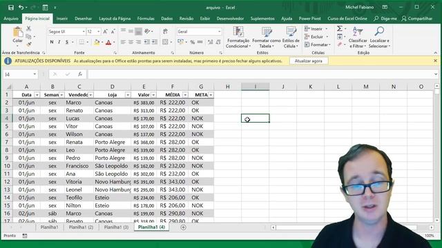Click the Diga-me search box
The height and width of the screenshot is (248, 442).
tap(385, 19)
